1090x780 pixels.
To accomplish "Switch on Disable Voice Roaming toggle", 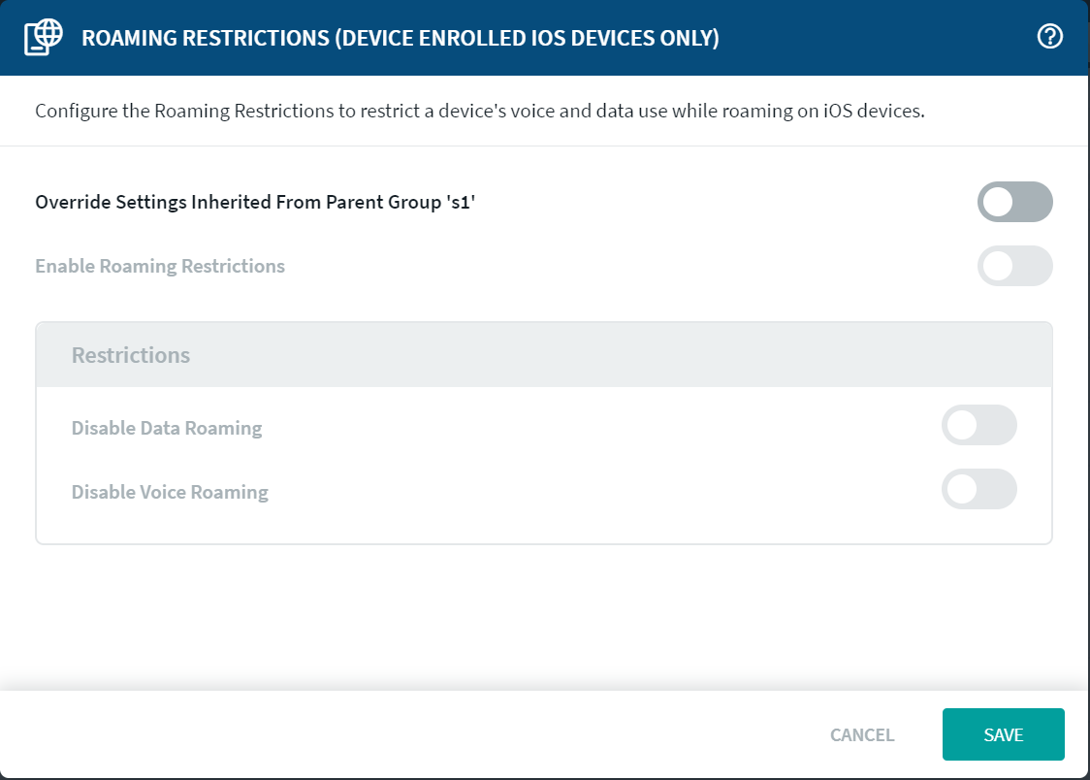I will click(x=978, y=490).
